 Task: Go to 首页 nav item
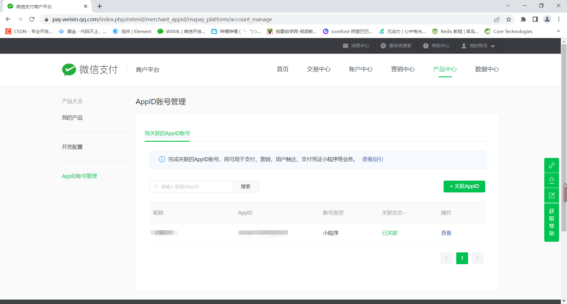point(283,69)
